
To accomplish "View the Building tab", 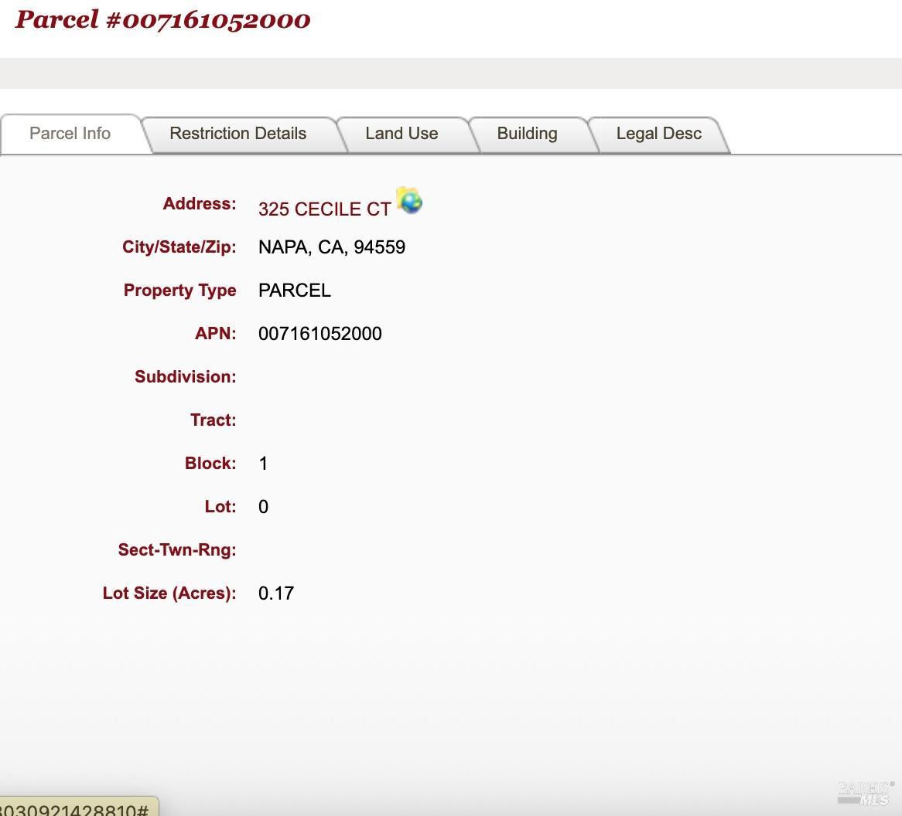I will pyautogui.click(x=527, y=134).
